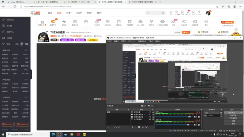Open the Games dropdown in Douyu nav
The image size is (244, 137).
point(89,13)
